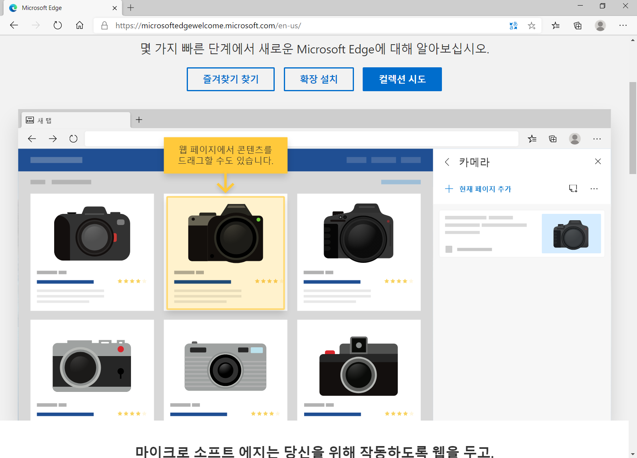Click the browser forward arrow
637x458 pixels.
(x=36, y=25)
